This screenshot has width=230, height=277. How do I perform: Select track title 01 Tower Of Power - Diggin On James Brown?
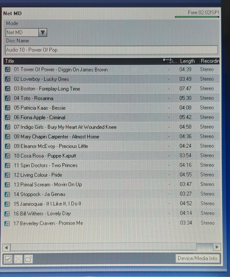[61, 70]
